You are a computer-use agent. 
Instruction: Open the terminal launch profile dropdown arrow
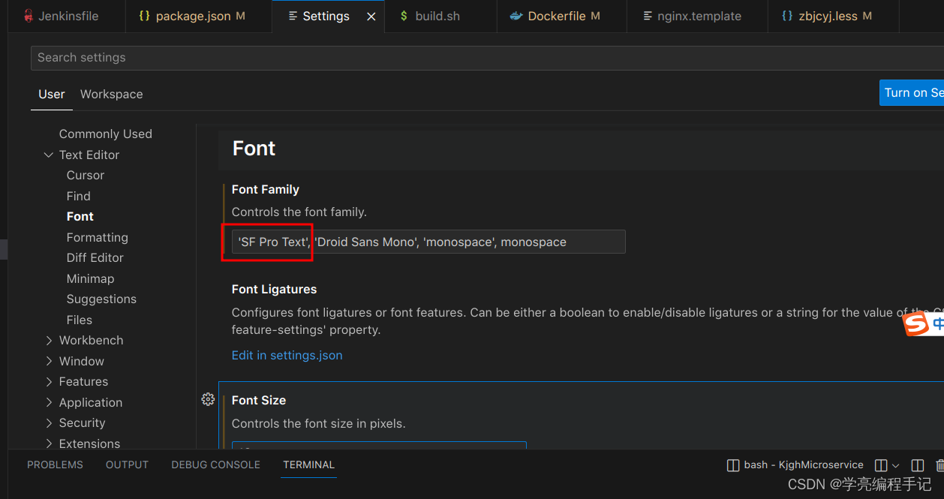point(895,466)
